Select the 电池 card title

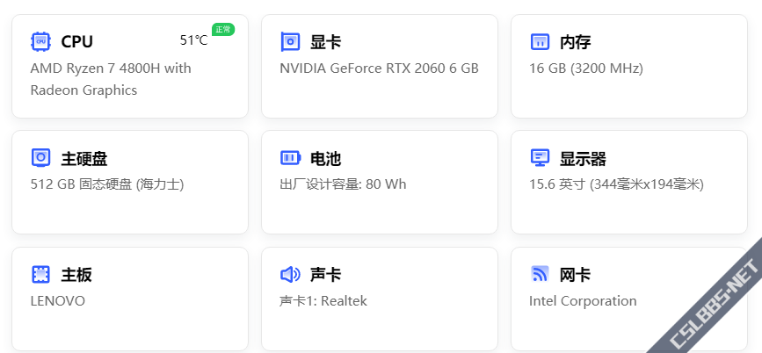click(x=325, y=158)
